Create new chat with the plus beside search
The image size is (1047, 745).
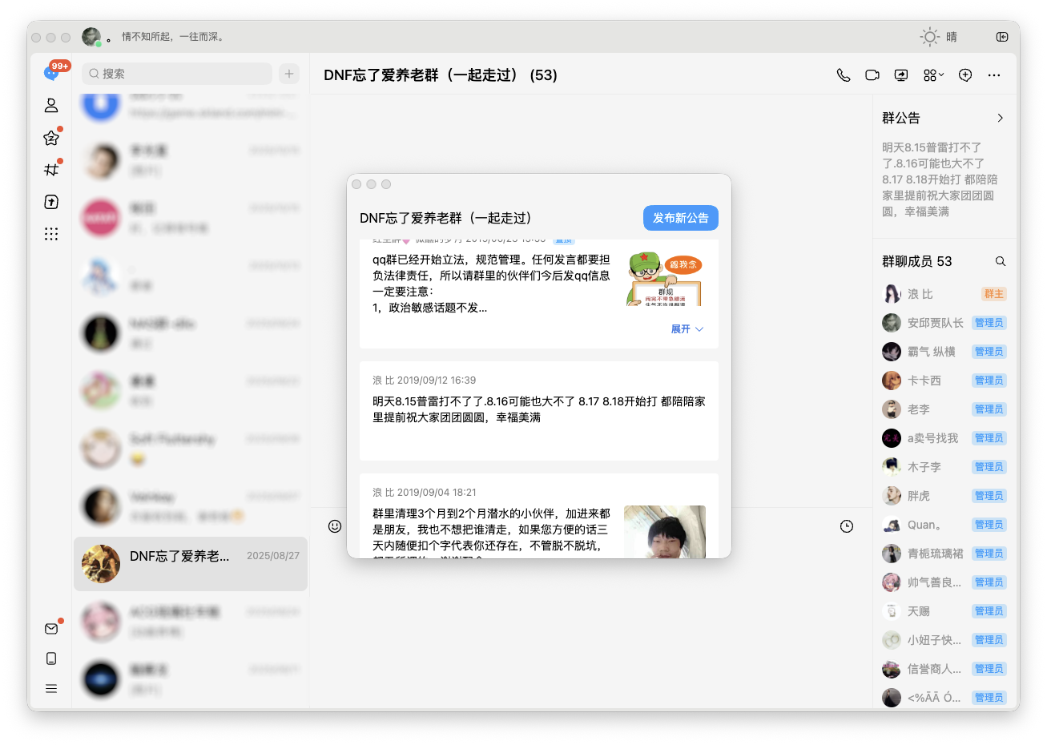[288, 73]
